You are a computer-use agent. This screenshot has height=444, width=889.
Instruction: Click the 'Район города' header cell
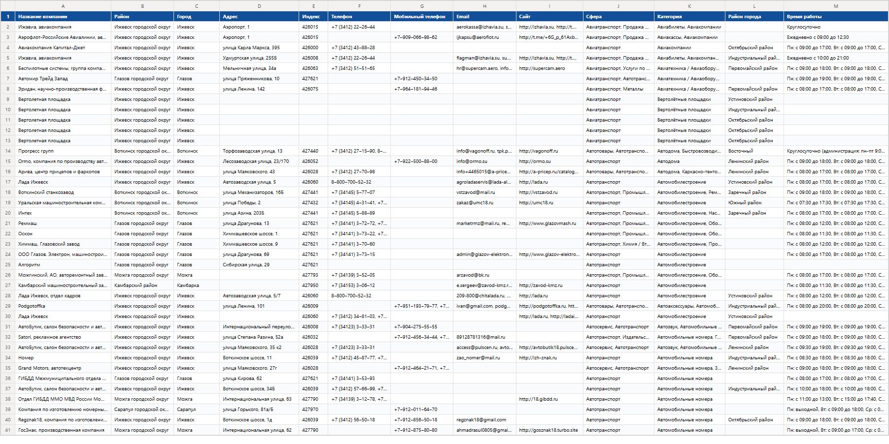[x=754, y=17]
